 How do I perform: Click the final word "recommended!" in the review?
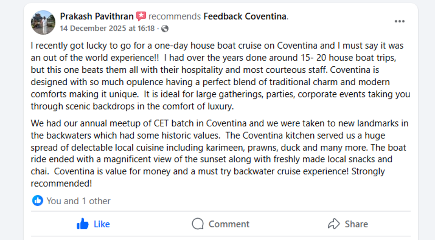coord(61,183)
